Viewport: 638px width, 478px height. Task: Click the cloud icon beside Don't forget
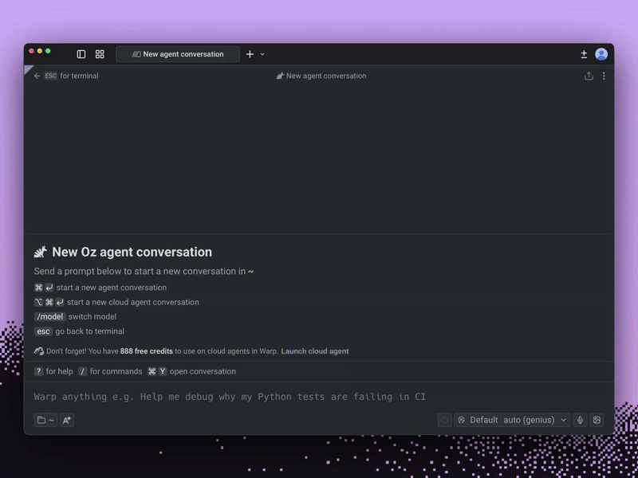point(39,351)
